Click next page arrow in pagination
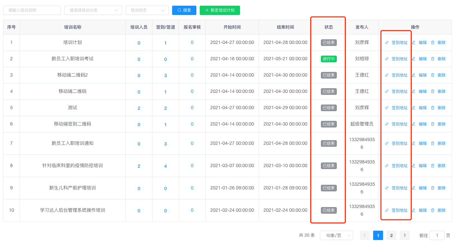 coord(404,235)
